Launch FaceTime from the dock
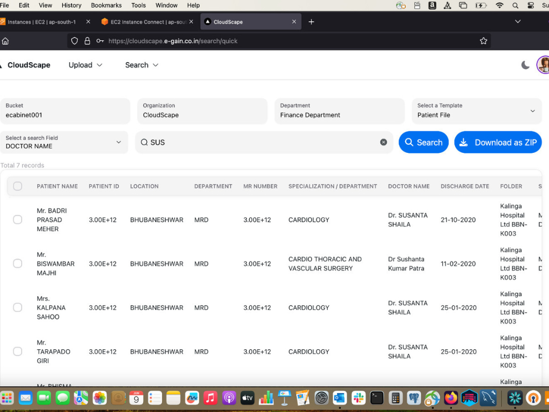 [44, 398]
